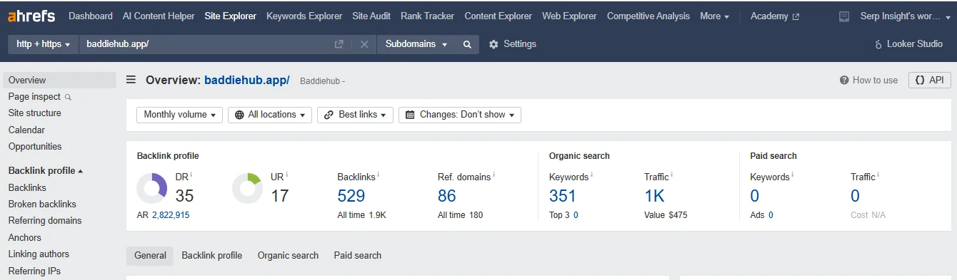Click the search magnifier button
This screenshot has height=280, width=957.
point(467,44)
